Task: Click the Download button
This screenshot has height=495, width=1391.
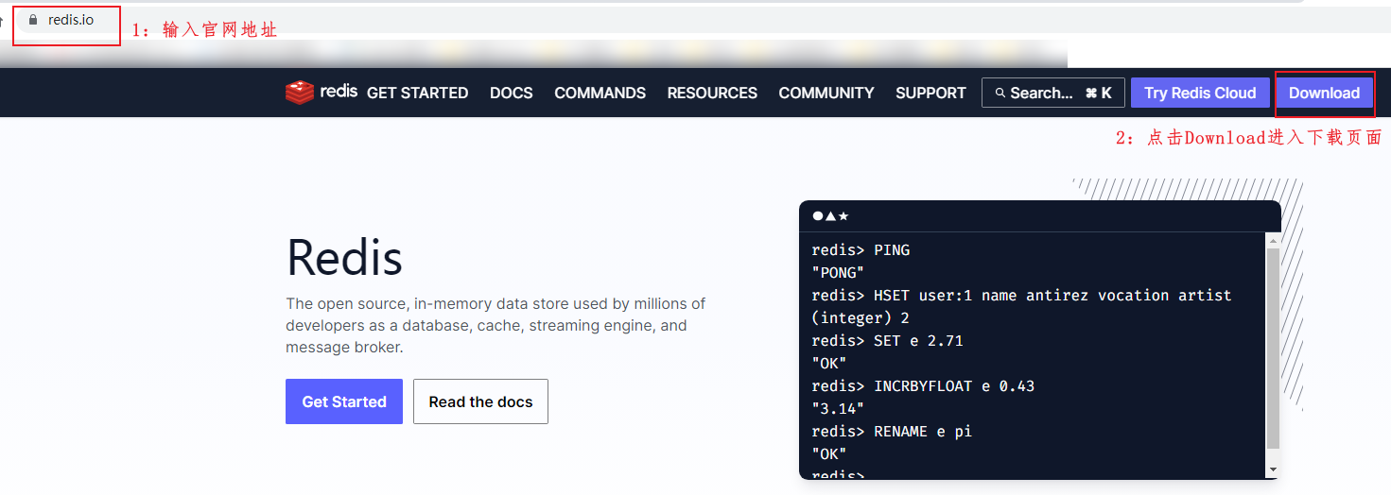Action: pos(1324,93)
